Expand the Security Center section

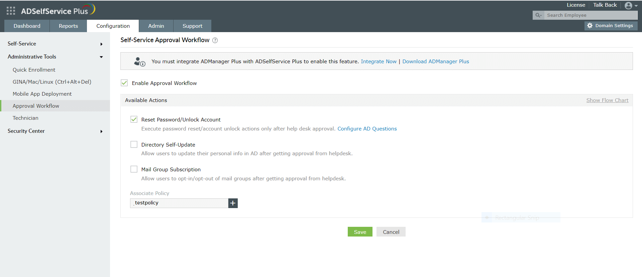click(101, 131)
